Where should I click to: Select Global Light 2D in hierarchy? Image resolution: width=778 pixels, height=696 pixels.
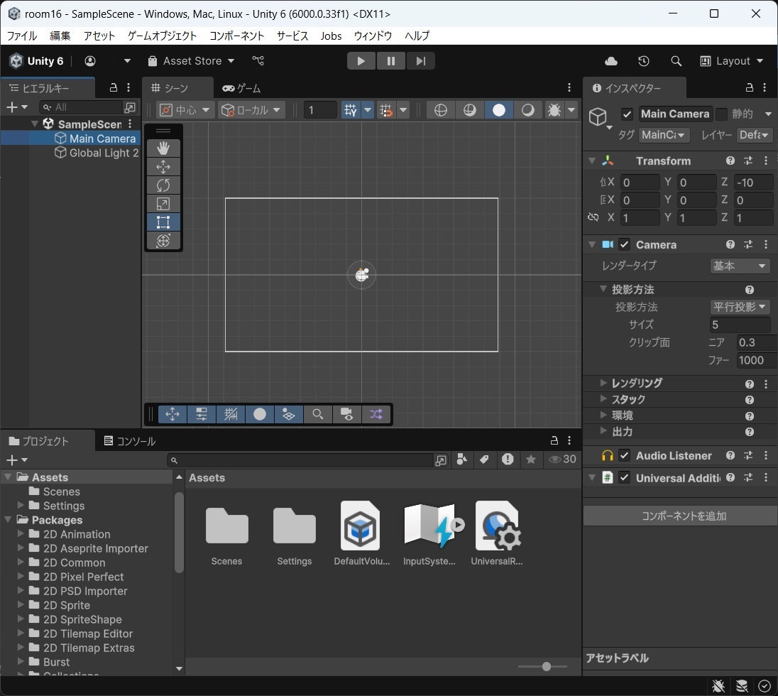[x=104, y=153]
